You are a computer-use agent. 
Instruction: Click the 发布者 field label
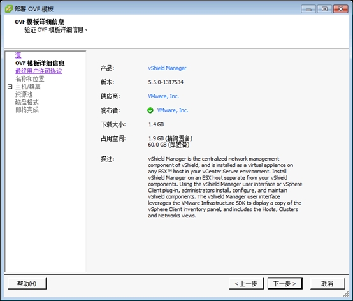coord(110,110)
